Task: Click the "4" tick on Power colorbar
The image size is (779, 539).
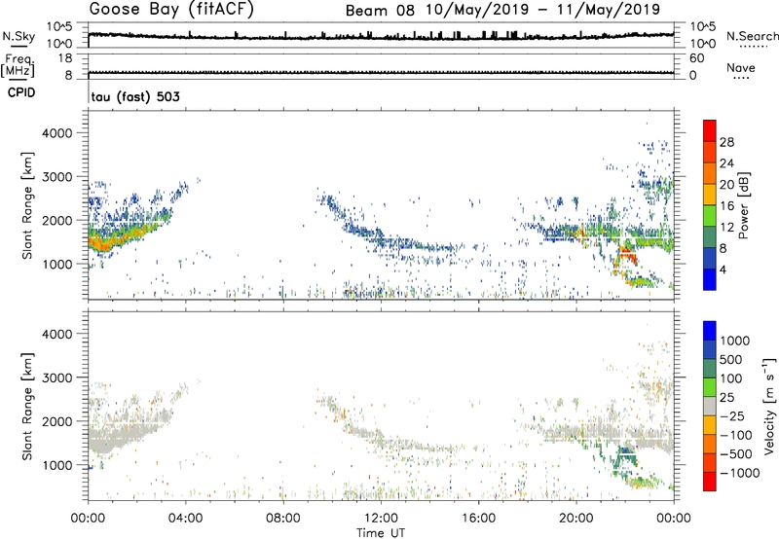Action: [723, 269]
